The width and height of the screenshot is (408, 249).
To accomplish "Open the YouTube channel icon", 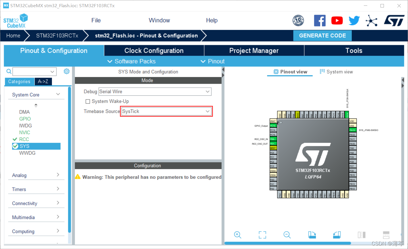I will point(337,20).
